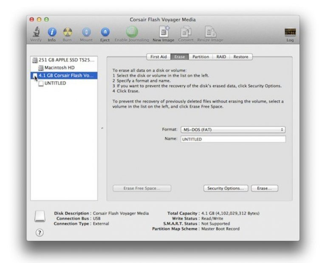This screenshot has width=325, height=263.
Task: Click the Write Status Read/Write value
Action: (212, 218)
